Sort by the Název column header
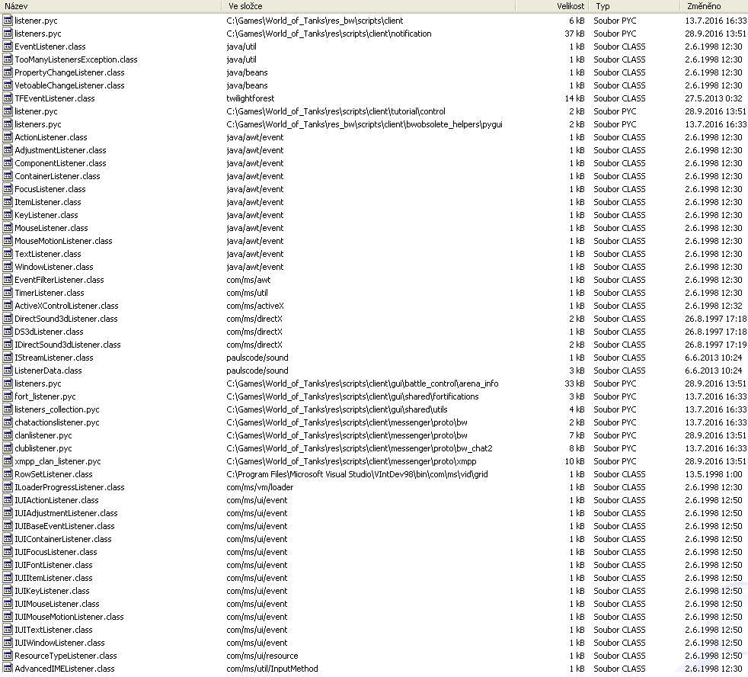This screenshot has width=748, height=677. coord(110,6)
